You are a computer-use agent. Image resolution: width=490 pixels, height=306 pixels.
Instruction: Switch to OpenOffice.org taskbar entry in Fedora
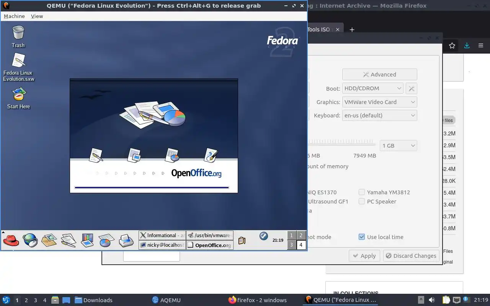point(210,245)
